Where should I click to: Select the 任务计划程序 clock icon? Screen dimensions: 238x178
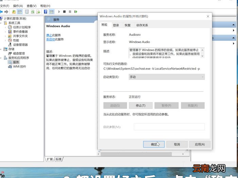click(10, 27)
